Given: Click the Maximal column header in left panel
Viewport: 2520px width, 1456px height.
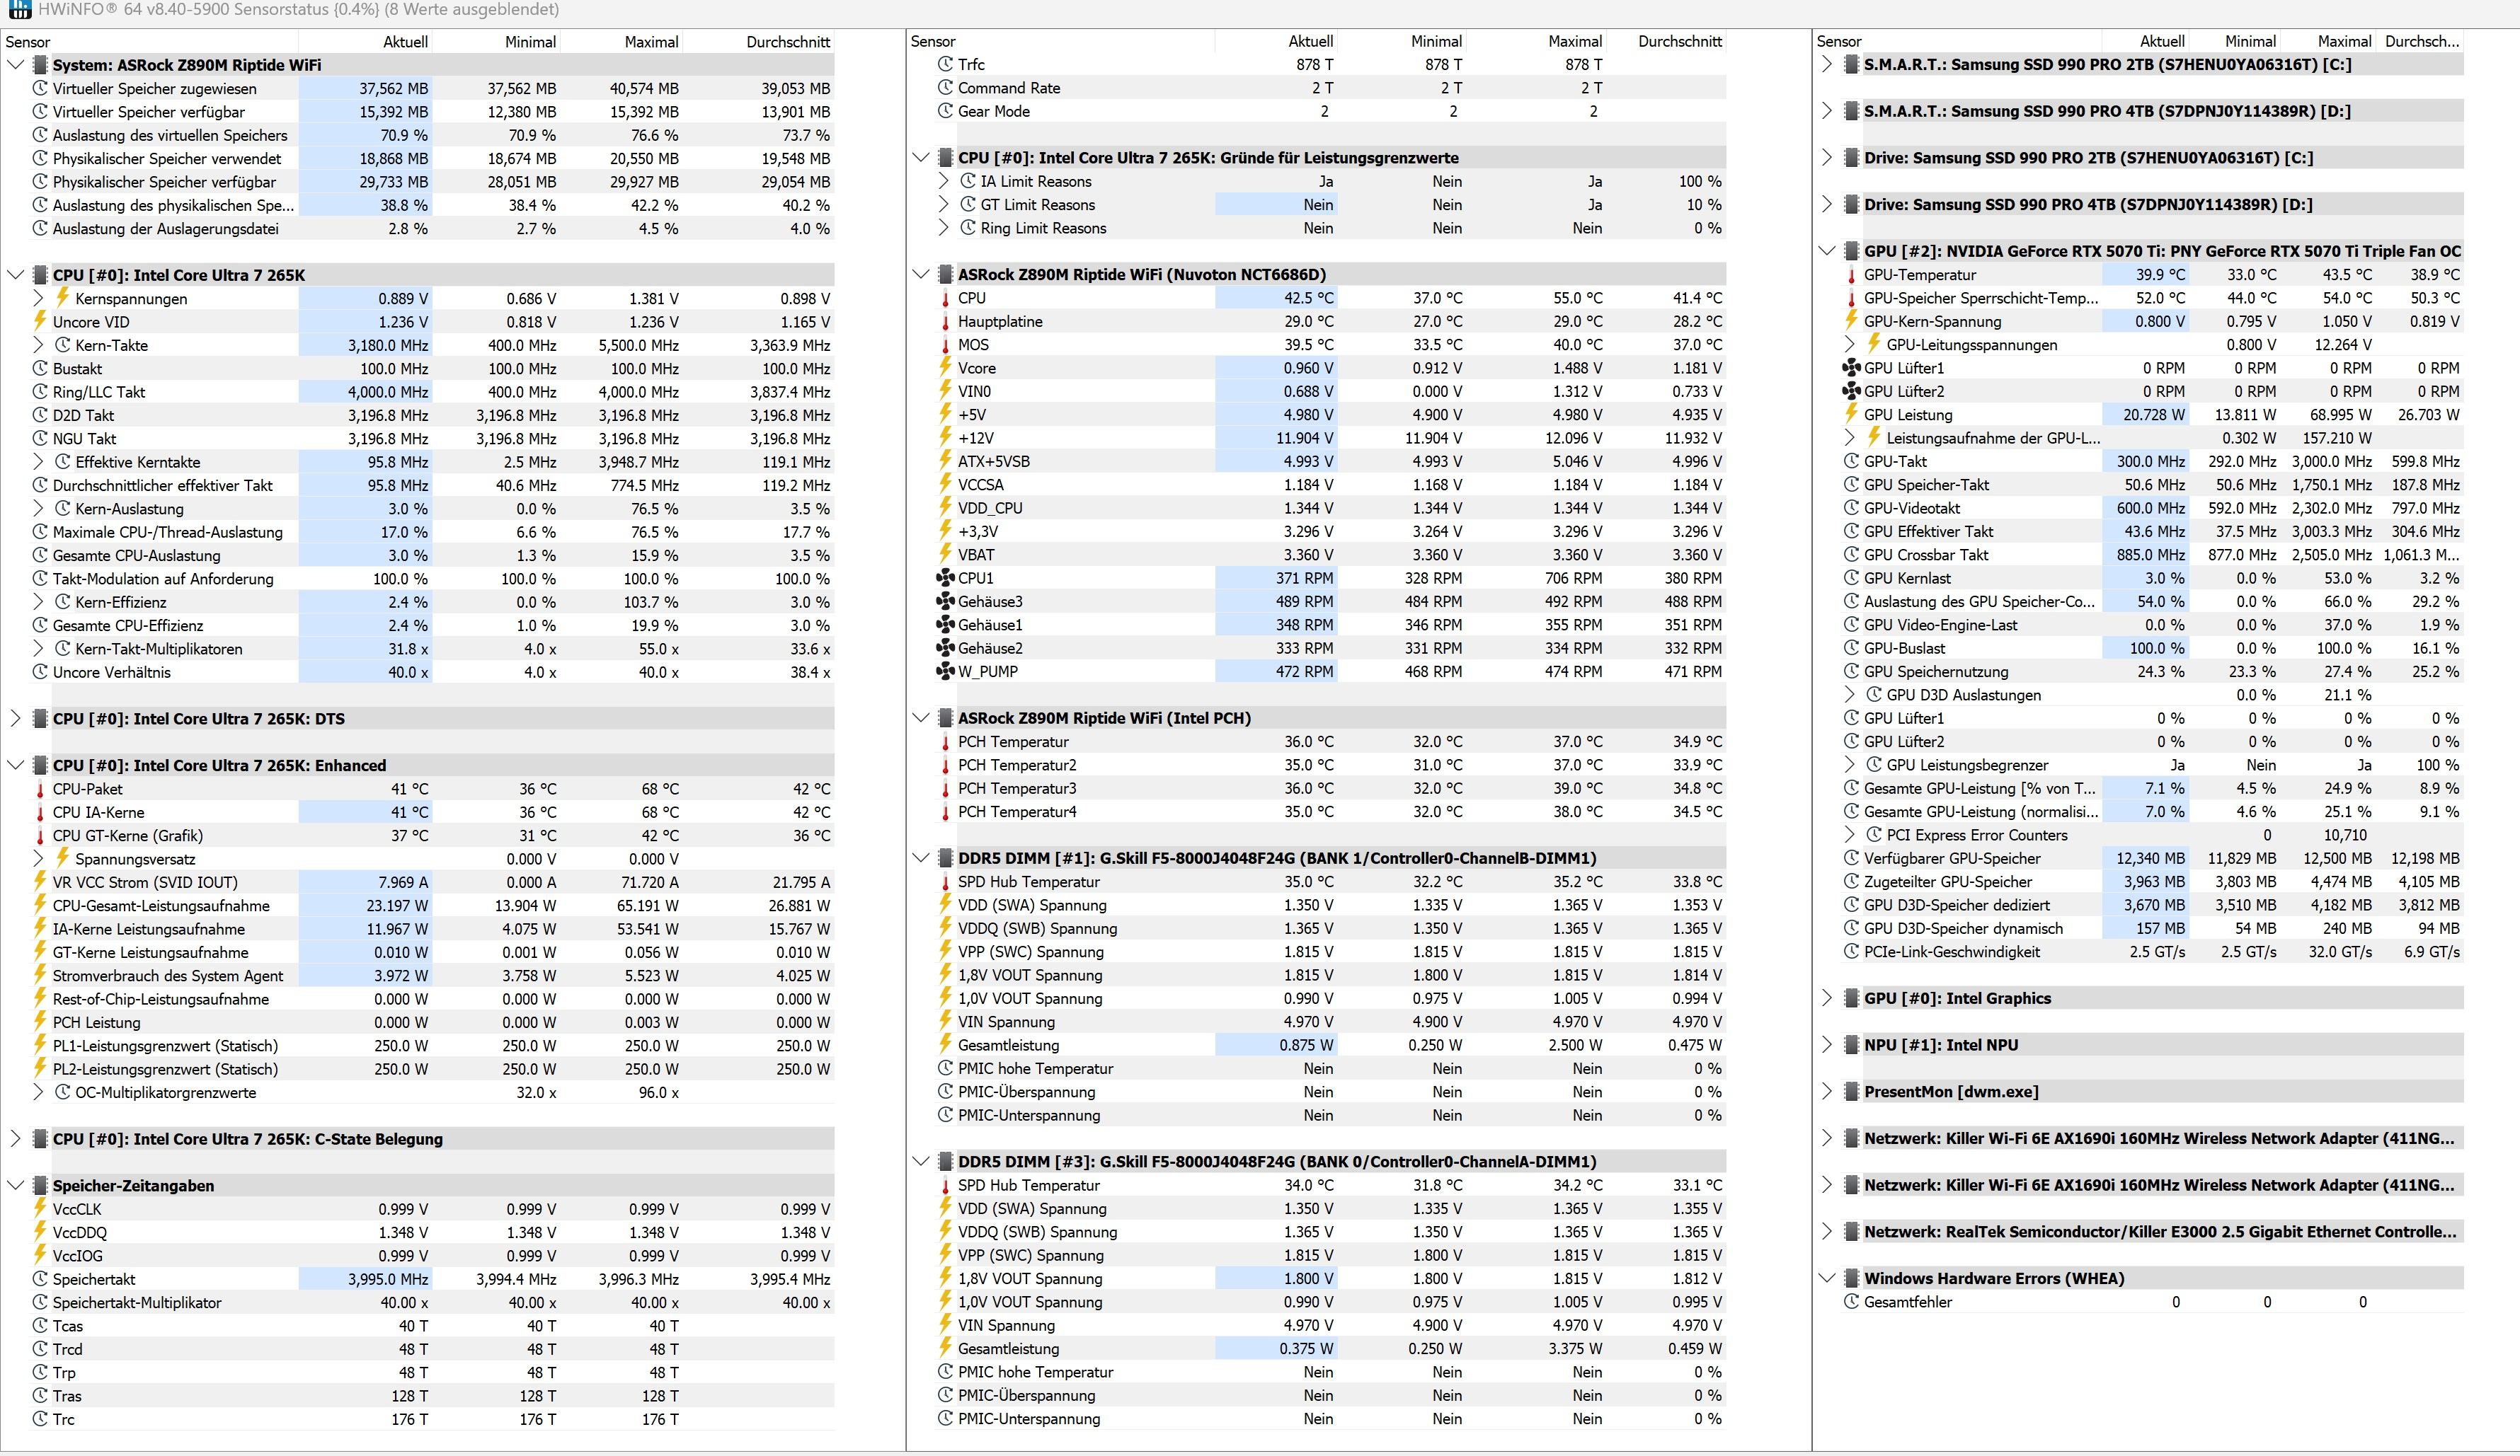Looking at the screenshot, I should click(x=651, y=42).
